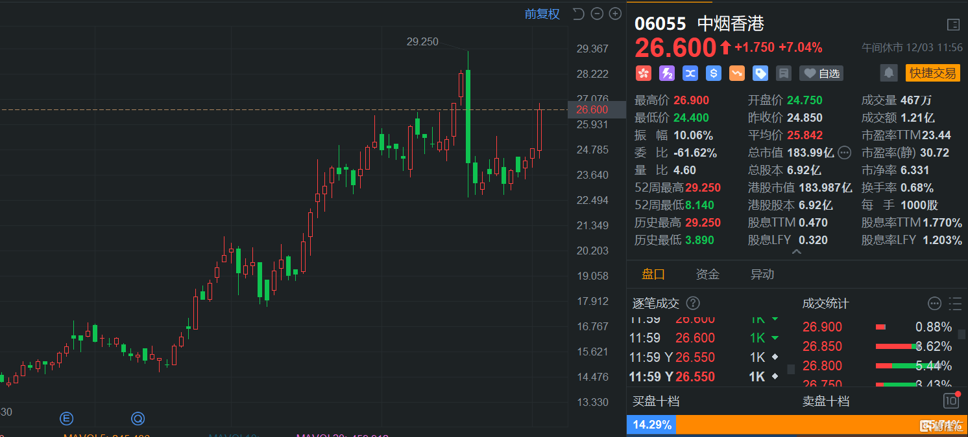968x437 pixels.
Task: Click the 26.900 row in 成交统计
Action: point(877,327)
